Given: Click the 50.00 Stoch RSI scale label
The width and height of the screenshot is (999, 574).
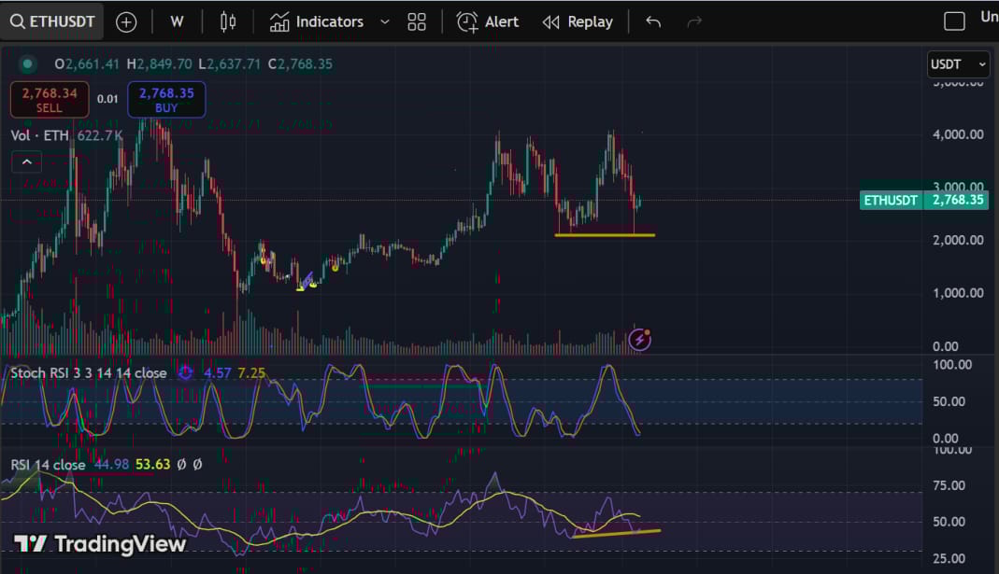Looking at the screenshot, I should (x=949, y=401).
